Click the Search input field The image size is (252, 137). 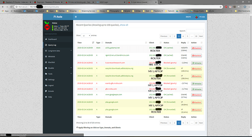(195, 31)
